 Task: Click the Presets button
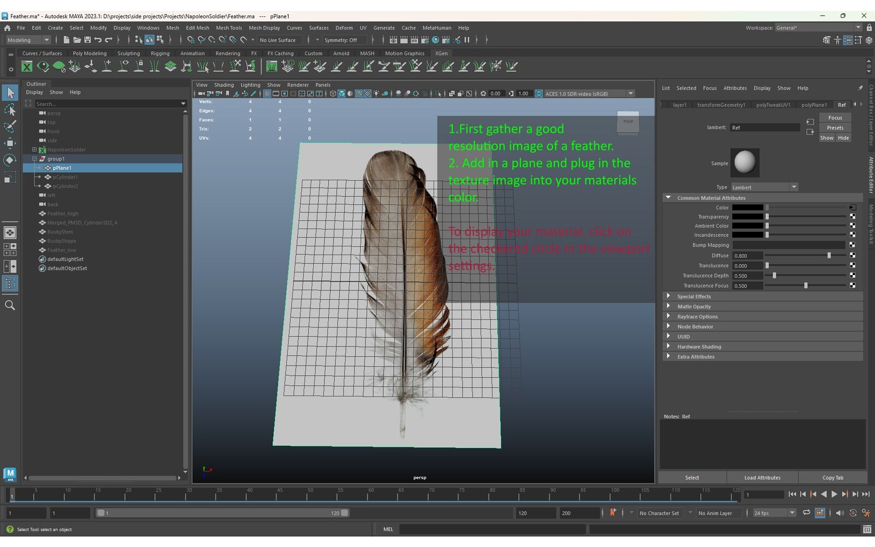point(835,128)
